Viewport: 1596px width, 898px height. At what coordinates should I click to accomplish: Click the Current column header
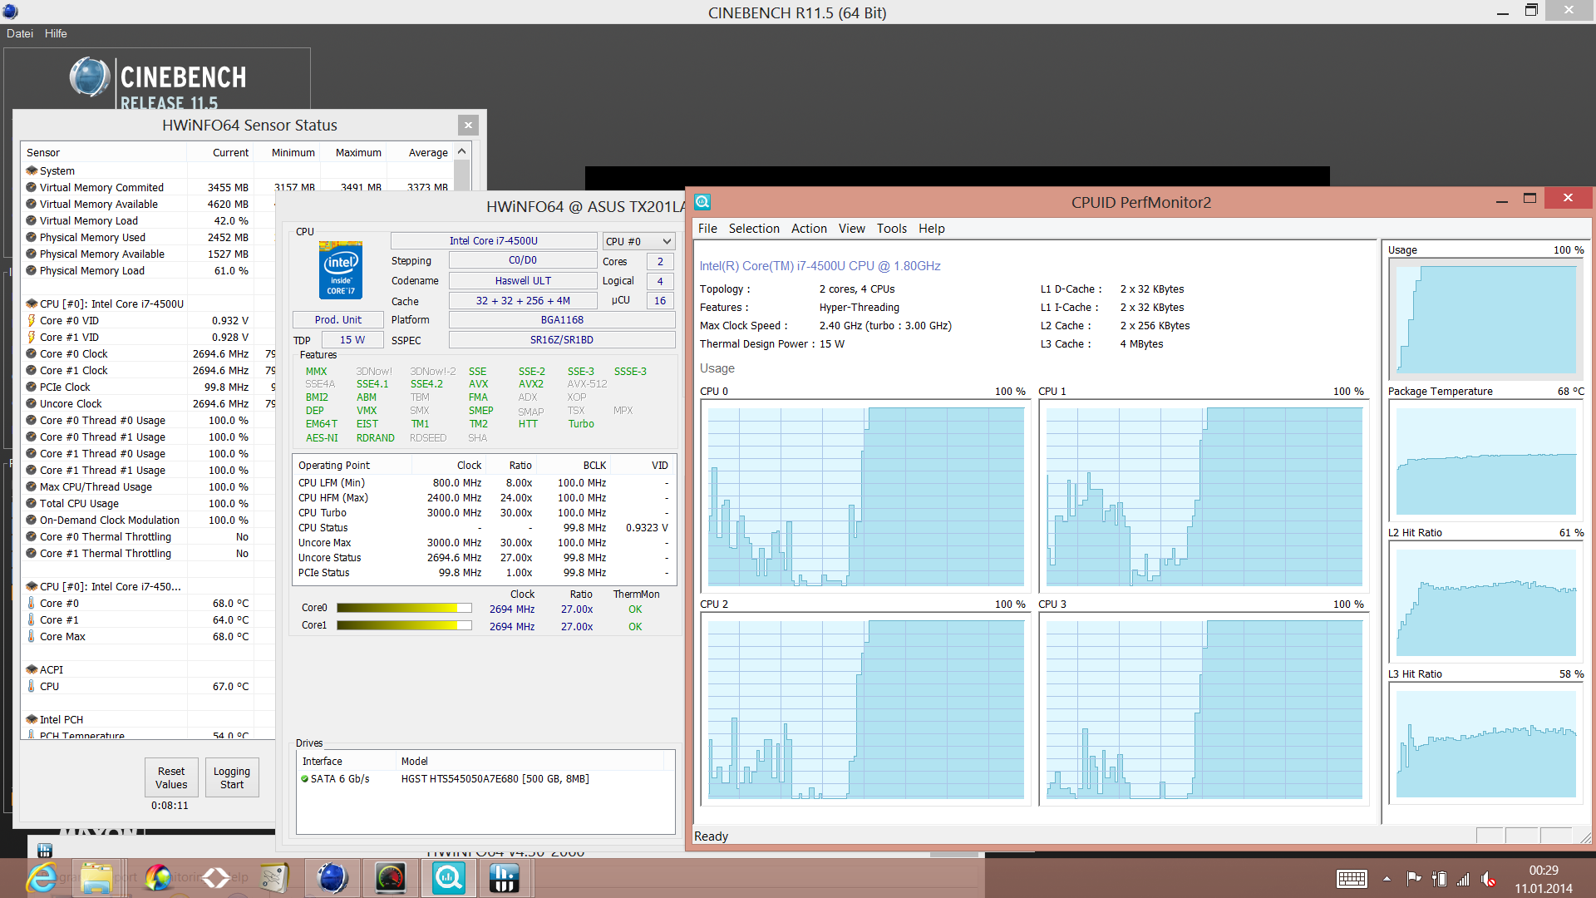coord(220,152)
